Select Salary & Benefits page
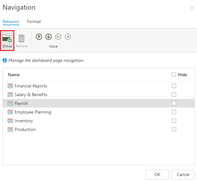Screen dimensions: 197x181 coord(99,95)
